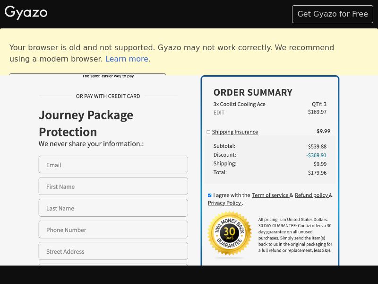
Task: Focus the Last Name field
Action: tap(113, 208)
